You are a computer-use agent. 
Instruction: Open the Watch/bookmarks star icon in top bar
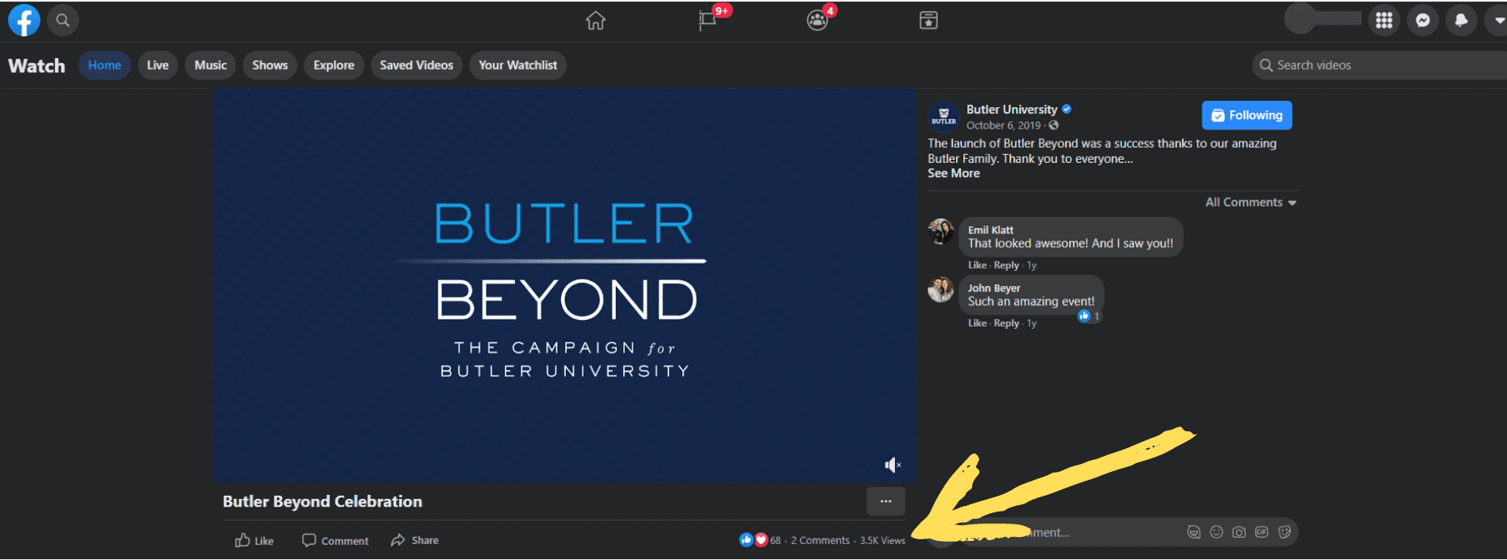click(928, 21)
